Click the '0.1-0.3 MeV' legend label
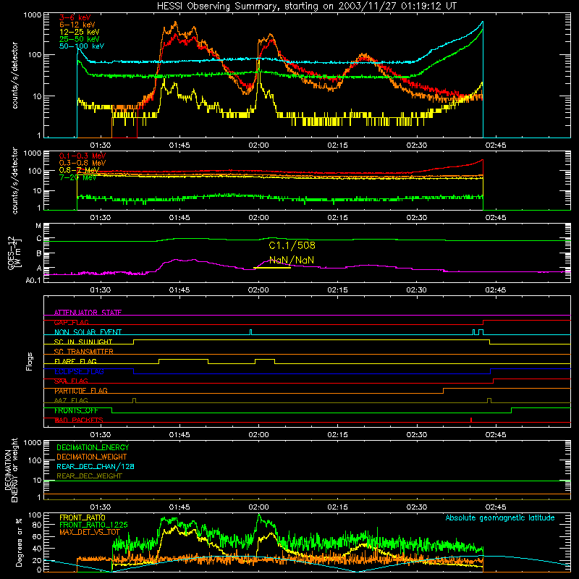Image resolution: width=579 pixels, height=579 pixels. pyautogui.click(x=83, y=156)
